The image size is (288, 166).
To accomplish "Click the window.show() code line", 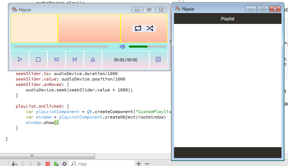I will 42,123.
